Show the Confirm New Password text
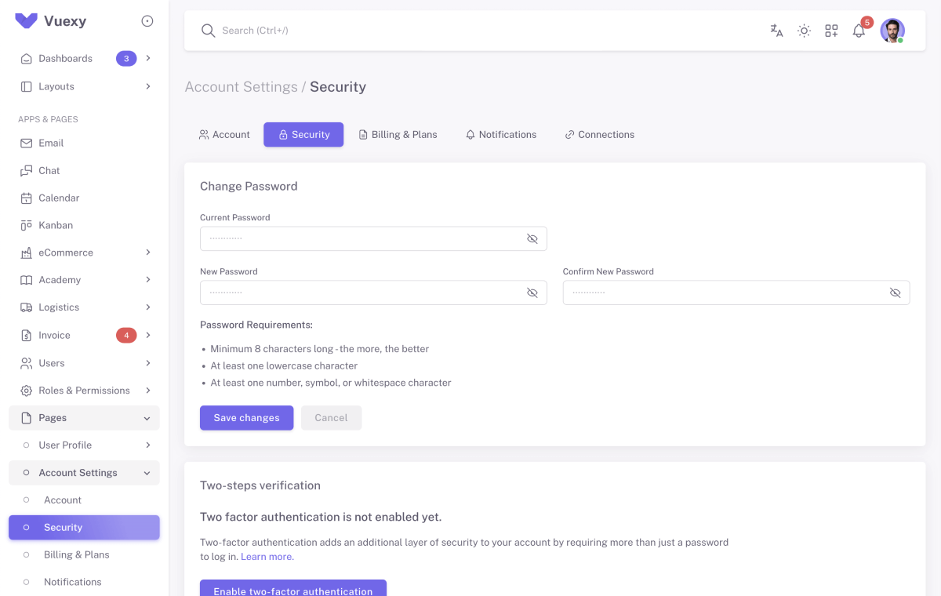 pos(896,292)
